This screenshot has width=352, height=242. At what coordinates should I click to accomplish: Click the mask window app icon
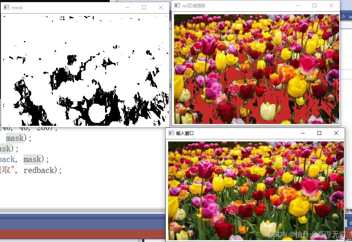click(x=7, y=7)
